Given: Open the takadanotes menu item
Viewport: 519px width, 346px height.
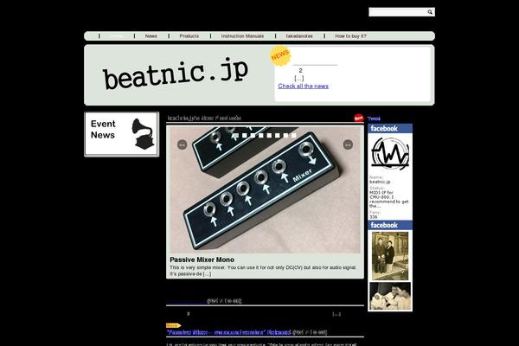Looking at the screenshot, I should pos(299,36).
